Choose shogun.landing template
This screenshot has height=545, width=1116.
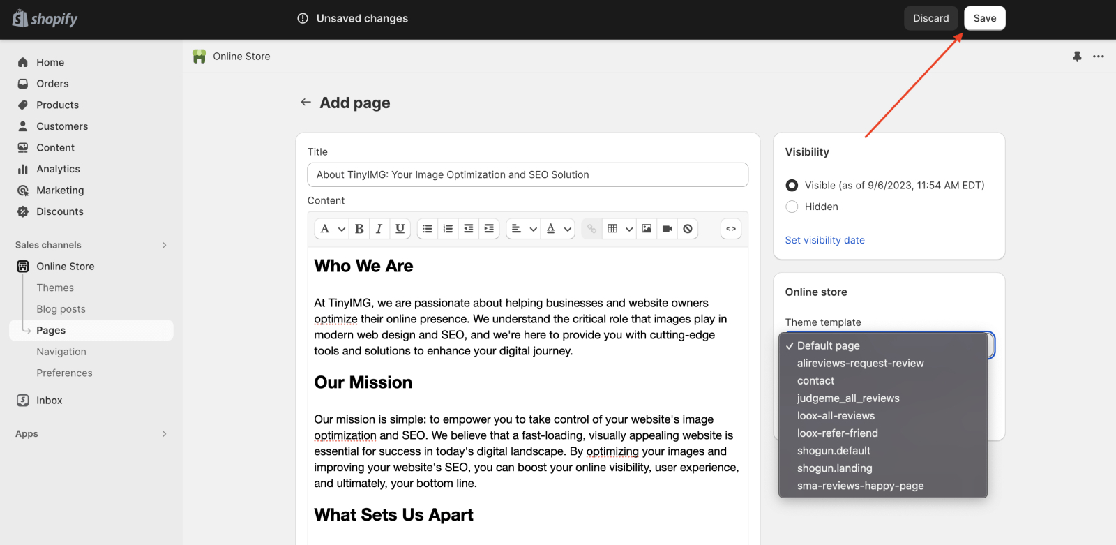pos(883,468)
